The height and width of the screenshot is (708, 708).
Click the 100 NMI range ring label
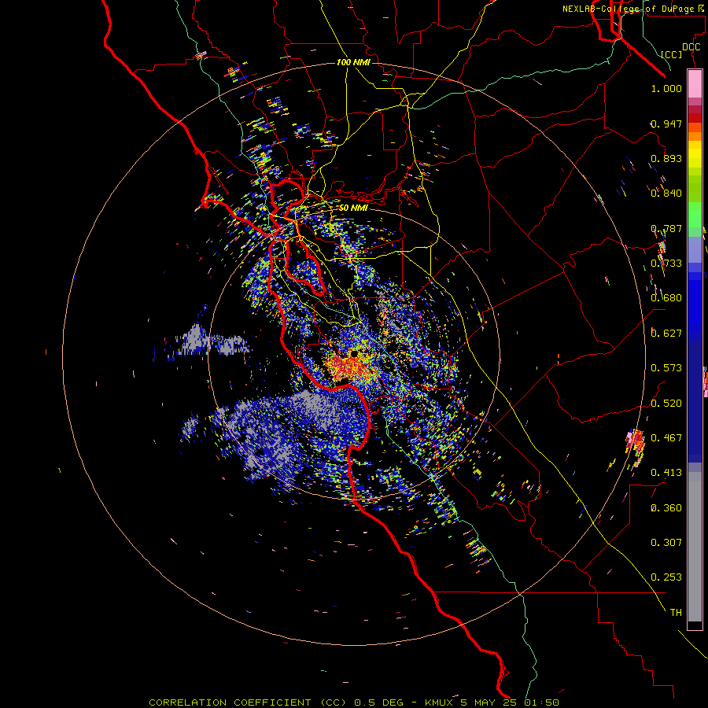(x=353, y=62)
